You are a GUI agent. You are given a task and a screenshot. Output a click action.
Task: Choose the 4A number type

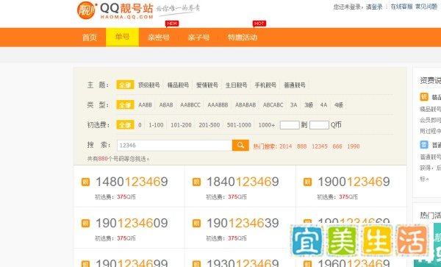pos(323,105)
